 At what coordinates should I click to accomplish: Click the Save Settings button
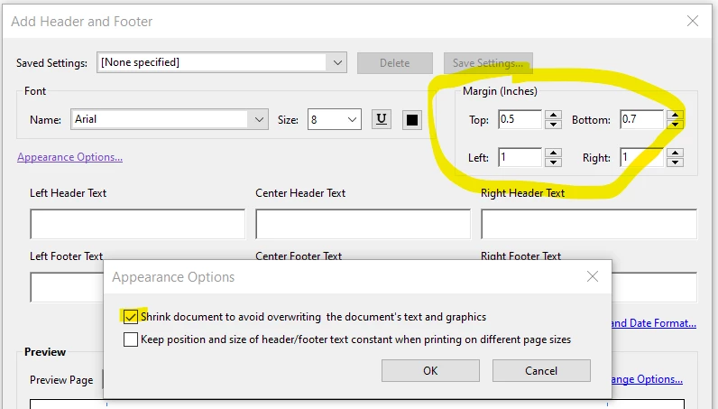(x=488, y=63)
